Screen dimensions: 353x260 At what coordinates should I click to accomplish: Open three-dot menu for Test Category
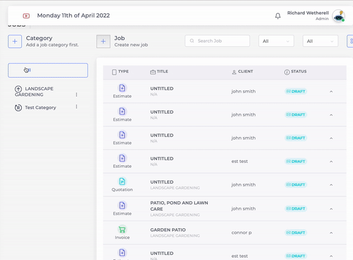[76, 107]
